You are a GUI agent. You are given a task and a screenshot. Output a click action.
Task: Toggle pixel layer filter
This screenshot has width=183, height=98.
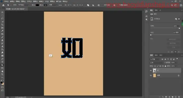click(x=162, y=59)
